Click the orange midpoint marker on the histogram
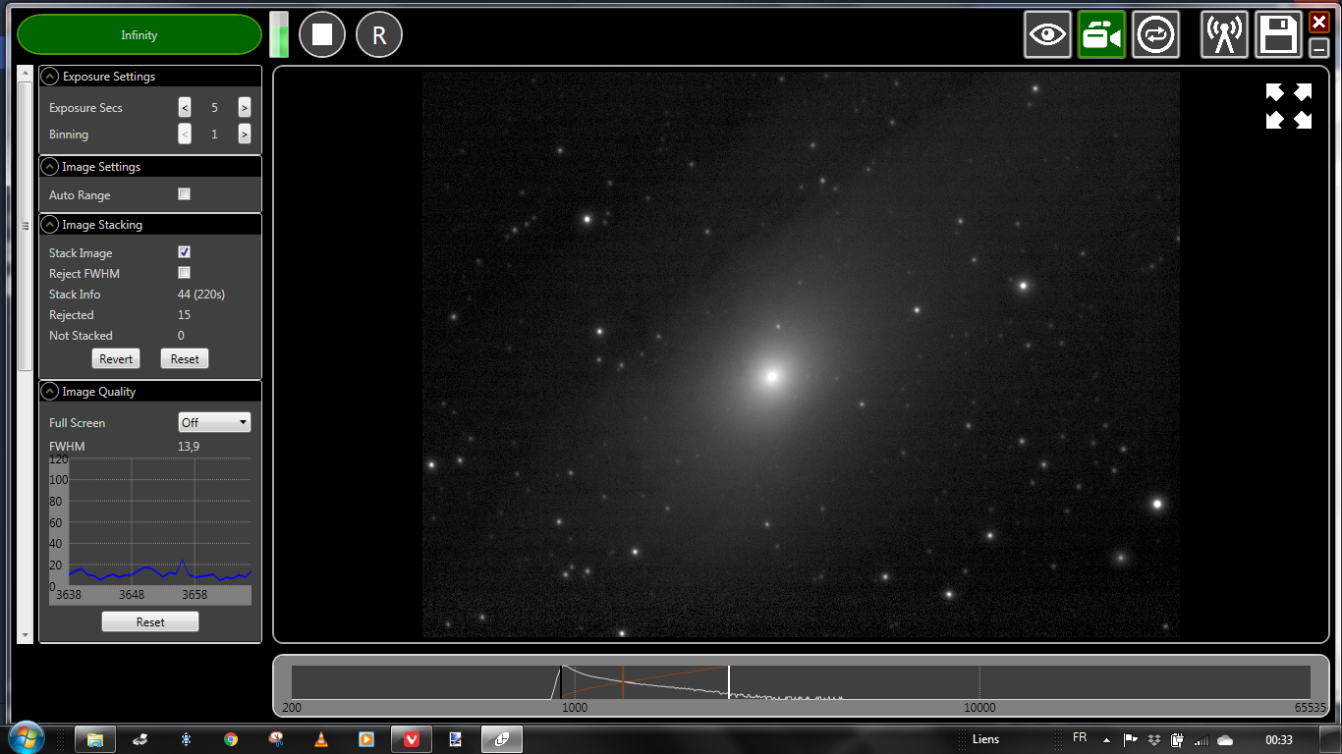 623,682
